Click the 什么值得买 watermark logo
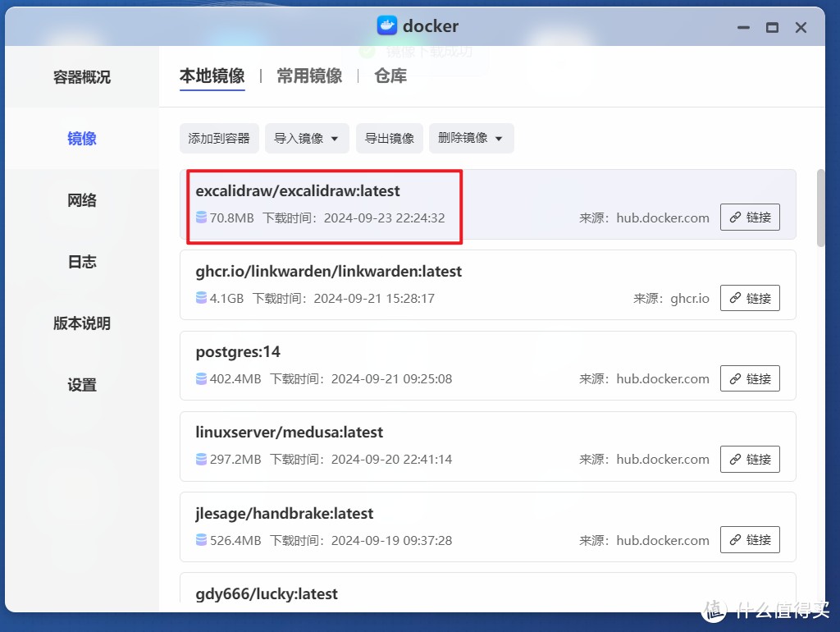 714,611
